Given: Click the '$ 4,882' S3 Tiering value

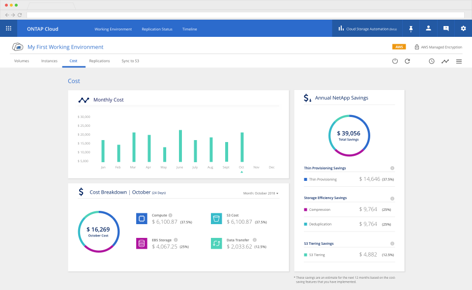Looking at the screenshot, I should pos(368,255).
